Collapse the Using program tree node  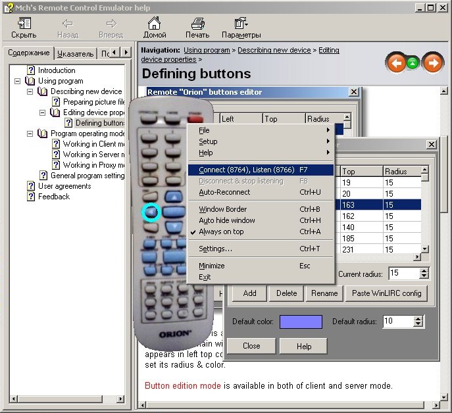pos(18,81)
